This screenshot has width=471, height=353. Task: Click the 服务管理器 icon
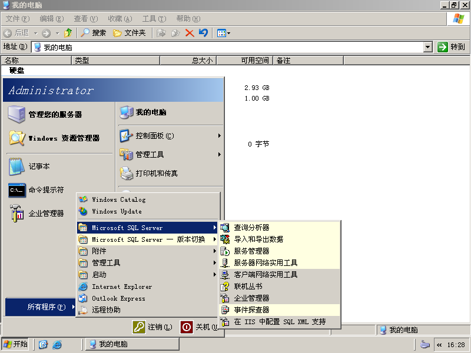pyautogui.click(x=225, y=251)
